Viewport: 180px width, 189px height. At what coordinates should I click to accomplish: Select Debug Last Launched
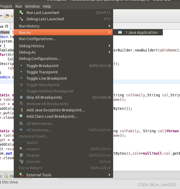[63, 19]
